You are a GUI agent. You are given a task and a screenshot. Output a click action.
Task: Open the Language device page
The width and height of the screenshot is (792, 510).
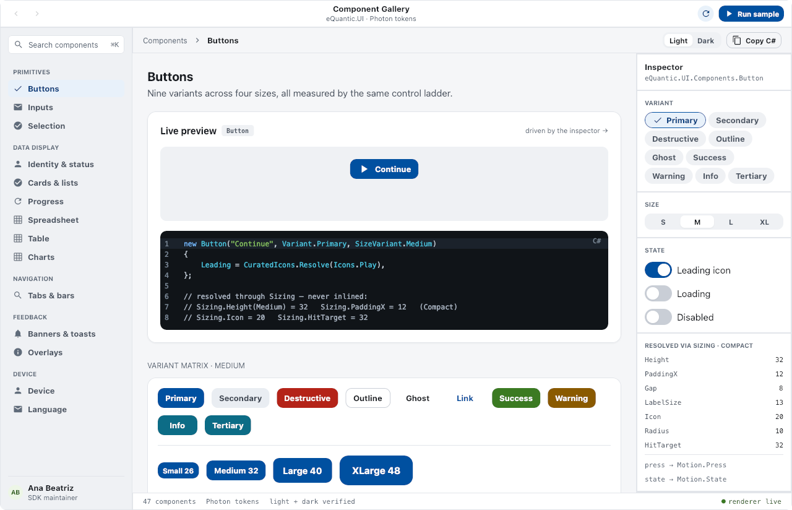(x=67, y=409)
